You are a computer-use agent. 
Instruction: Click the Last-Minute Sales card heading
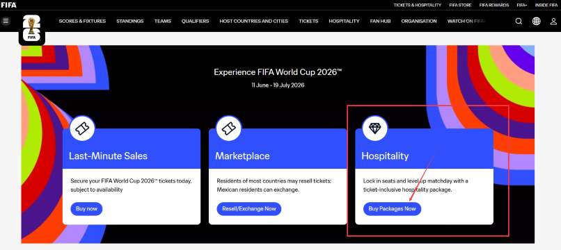(108, 156)
